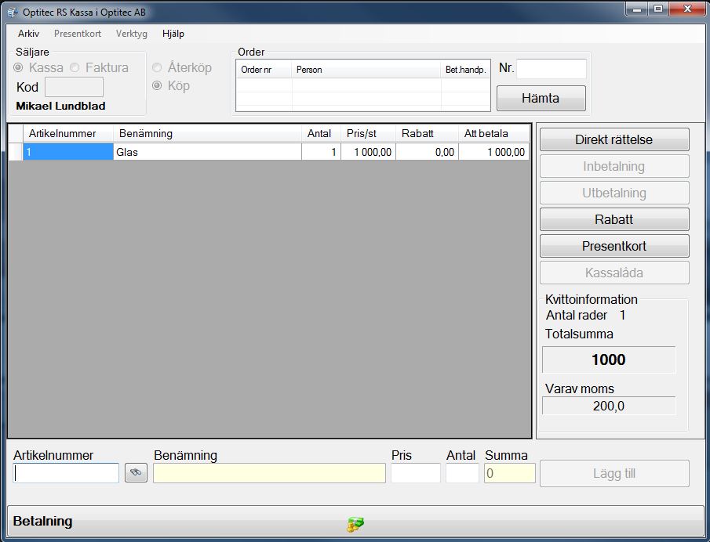Select the Kassa radio button
Image resolution: width=710 pixels, height=542 pixels.
tap(18, 67)
